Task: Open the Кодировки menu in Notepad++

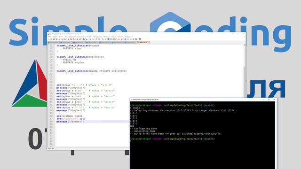Action: pyautogui.click(x=72, y=37)
